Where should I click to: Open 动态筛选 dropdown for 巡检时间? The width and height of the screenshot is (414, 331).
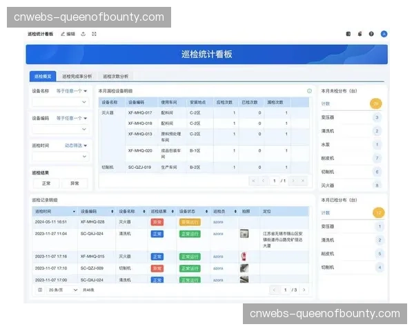pos(76,146)
